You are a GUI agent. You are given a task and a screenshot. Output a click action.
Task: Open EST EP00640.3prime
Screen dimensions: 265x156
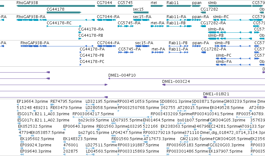(79, 126)
